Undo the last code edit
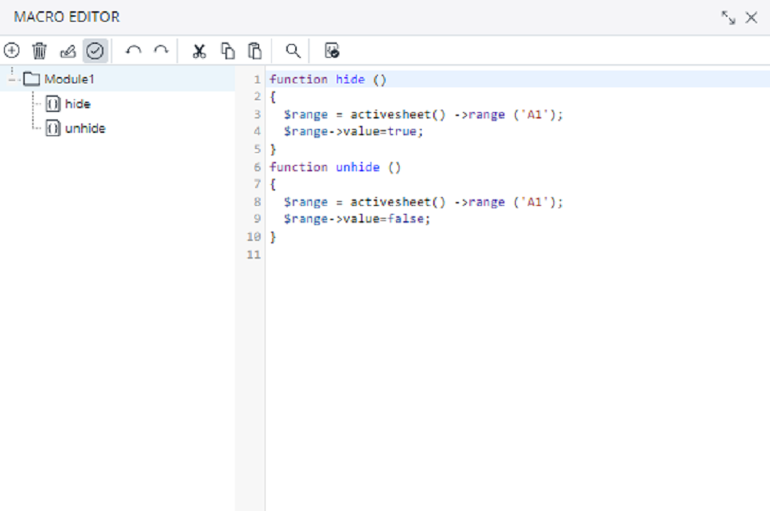 tap(133, 50)
